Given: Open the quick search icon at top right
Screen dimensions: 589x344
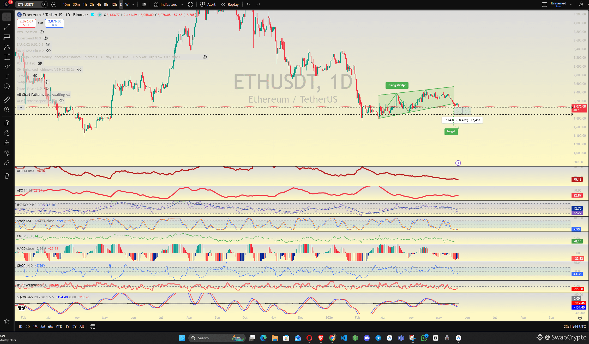Looking at the screenshot, I should click(x=581, y=4).
